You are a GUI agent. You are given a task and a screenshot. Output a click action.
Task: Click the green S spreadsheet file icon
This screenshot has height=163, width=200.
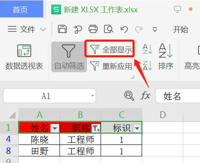tap(56, 9)
